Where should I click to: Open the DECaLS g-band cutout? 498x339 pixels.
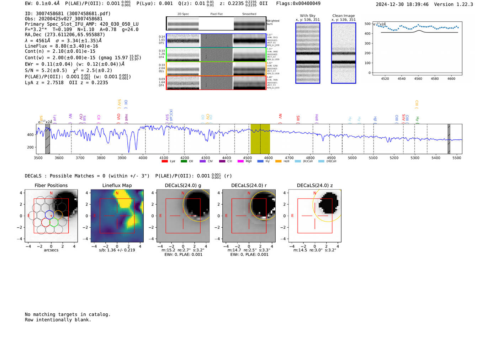(x=183, y=216)
